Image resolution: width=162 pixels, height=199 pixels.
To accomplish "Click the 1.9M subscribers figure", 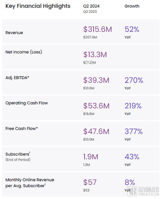I will (90, 157).
